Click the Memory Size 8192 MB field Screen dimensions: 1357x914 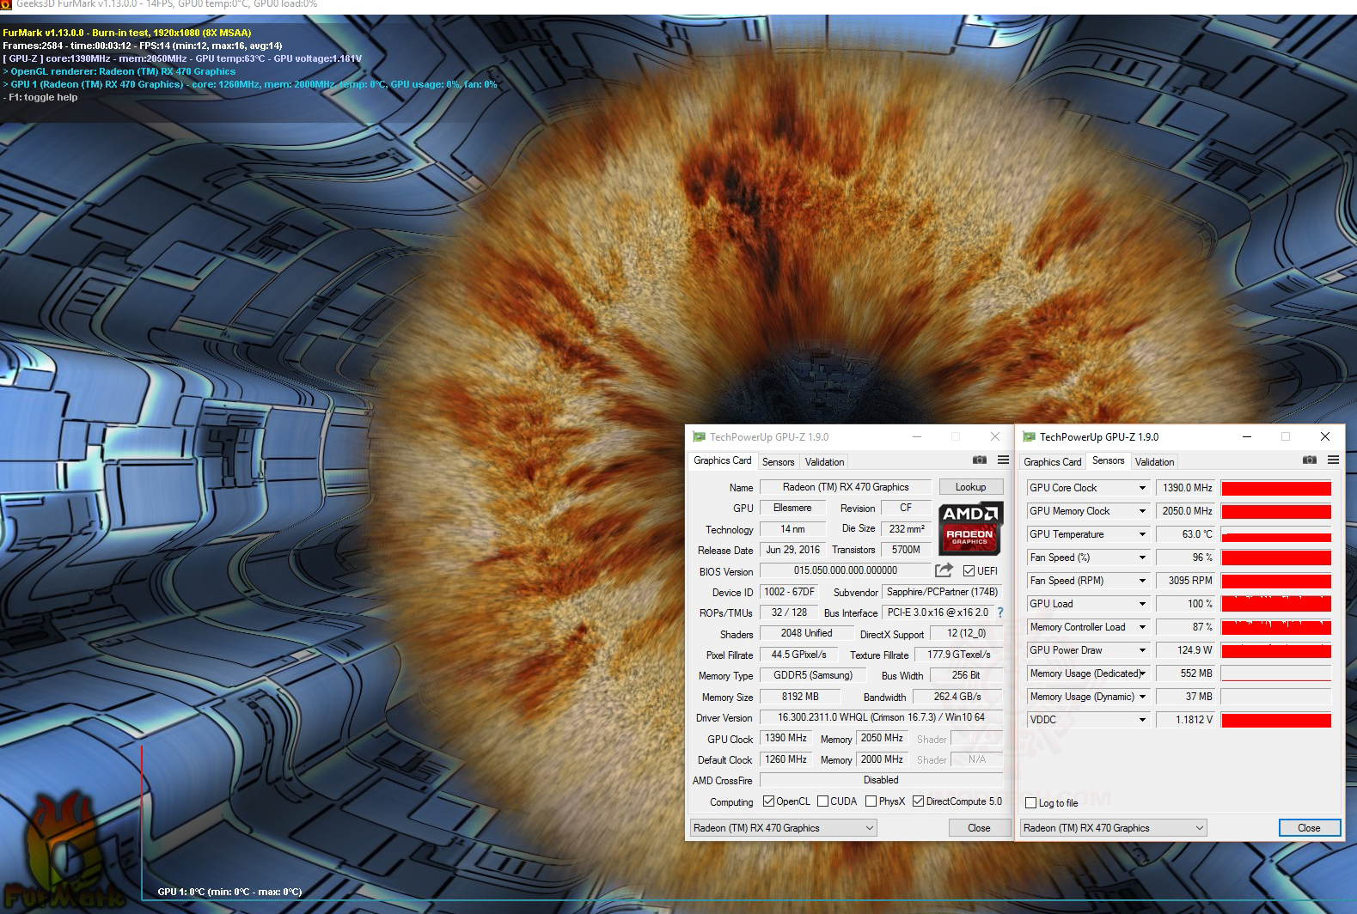coord(800,697)
